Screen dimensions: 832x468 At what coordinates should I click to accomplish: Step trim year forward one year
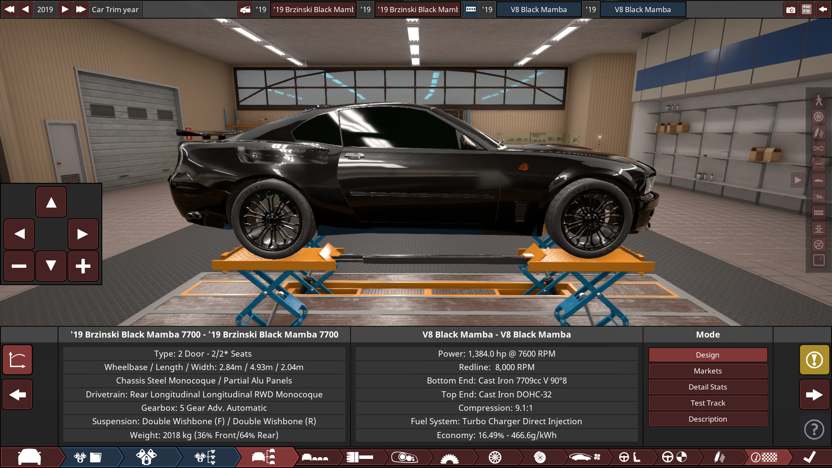coord(65,9)
